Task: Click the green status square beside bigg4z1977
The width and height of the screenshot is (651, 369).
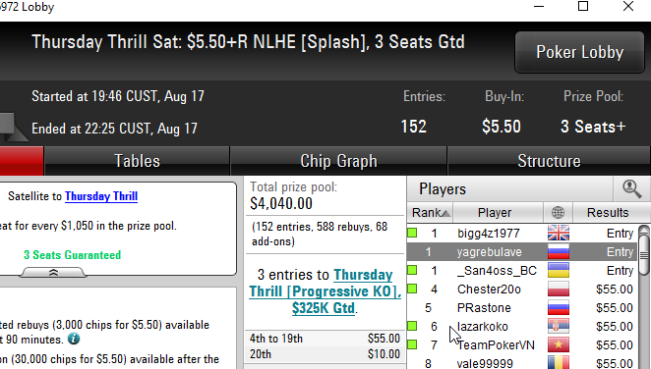Action: (412, 233)
